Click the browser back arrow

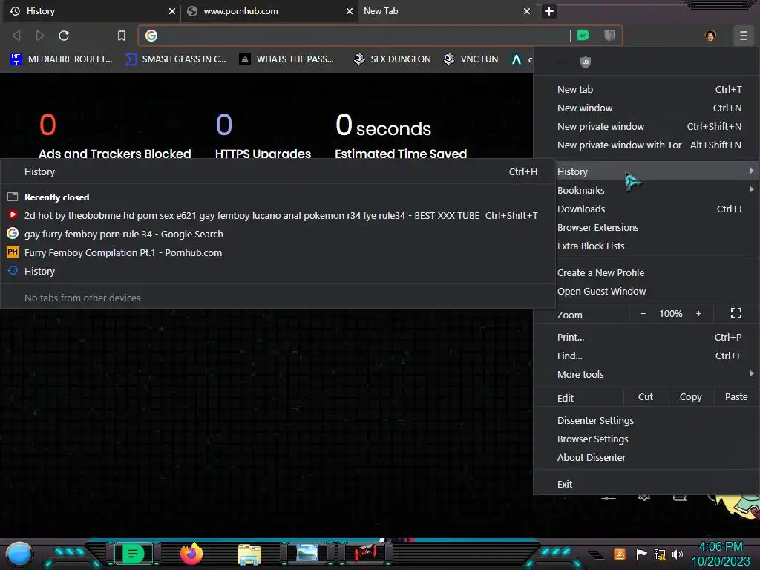[x=16, y=36]
